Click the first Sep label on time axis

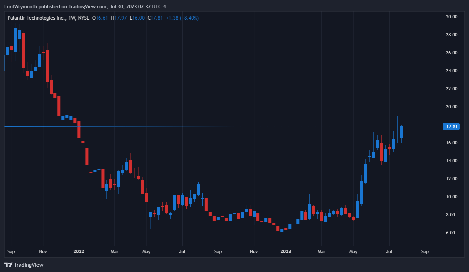(11, 251)
